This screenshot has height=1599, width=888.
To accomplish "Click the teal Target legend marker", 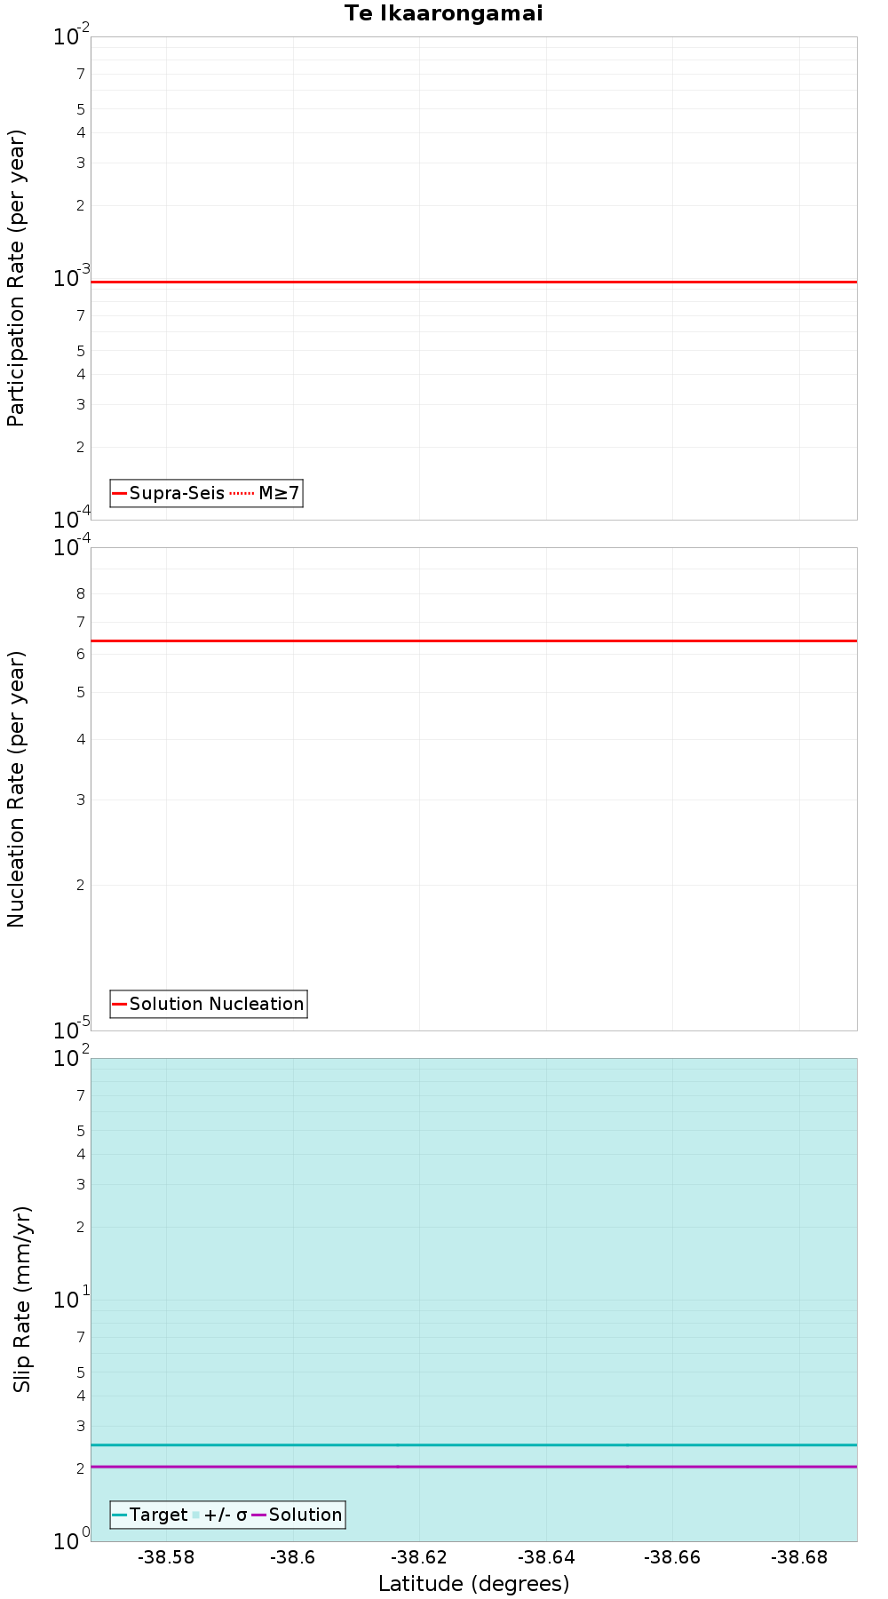I will tap(120, 1515).
